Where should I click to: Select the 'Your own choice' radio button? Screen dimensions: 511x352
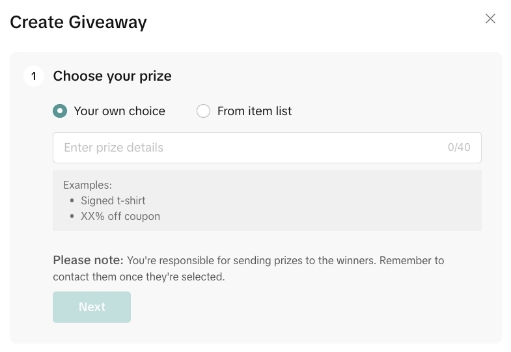pos(60,111)
